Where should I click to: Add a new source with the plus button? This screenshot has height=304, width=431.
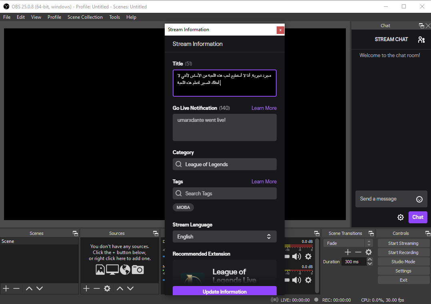pyautogui.click(x=86, y=288)
